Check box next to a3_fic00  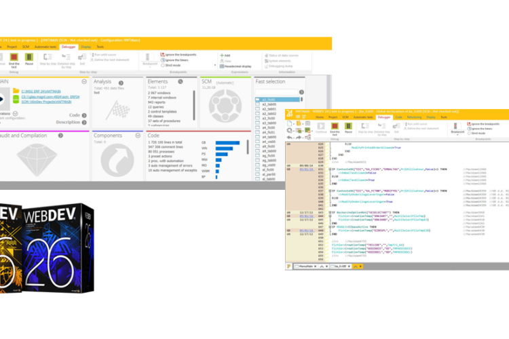coord(257,119)
